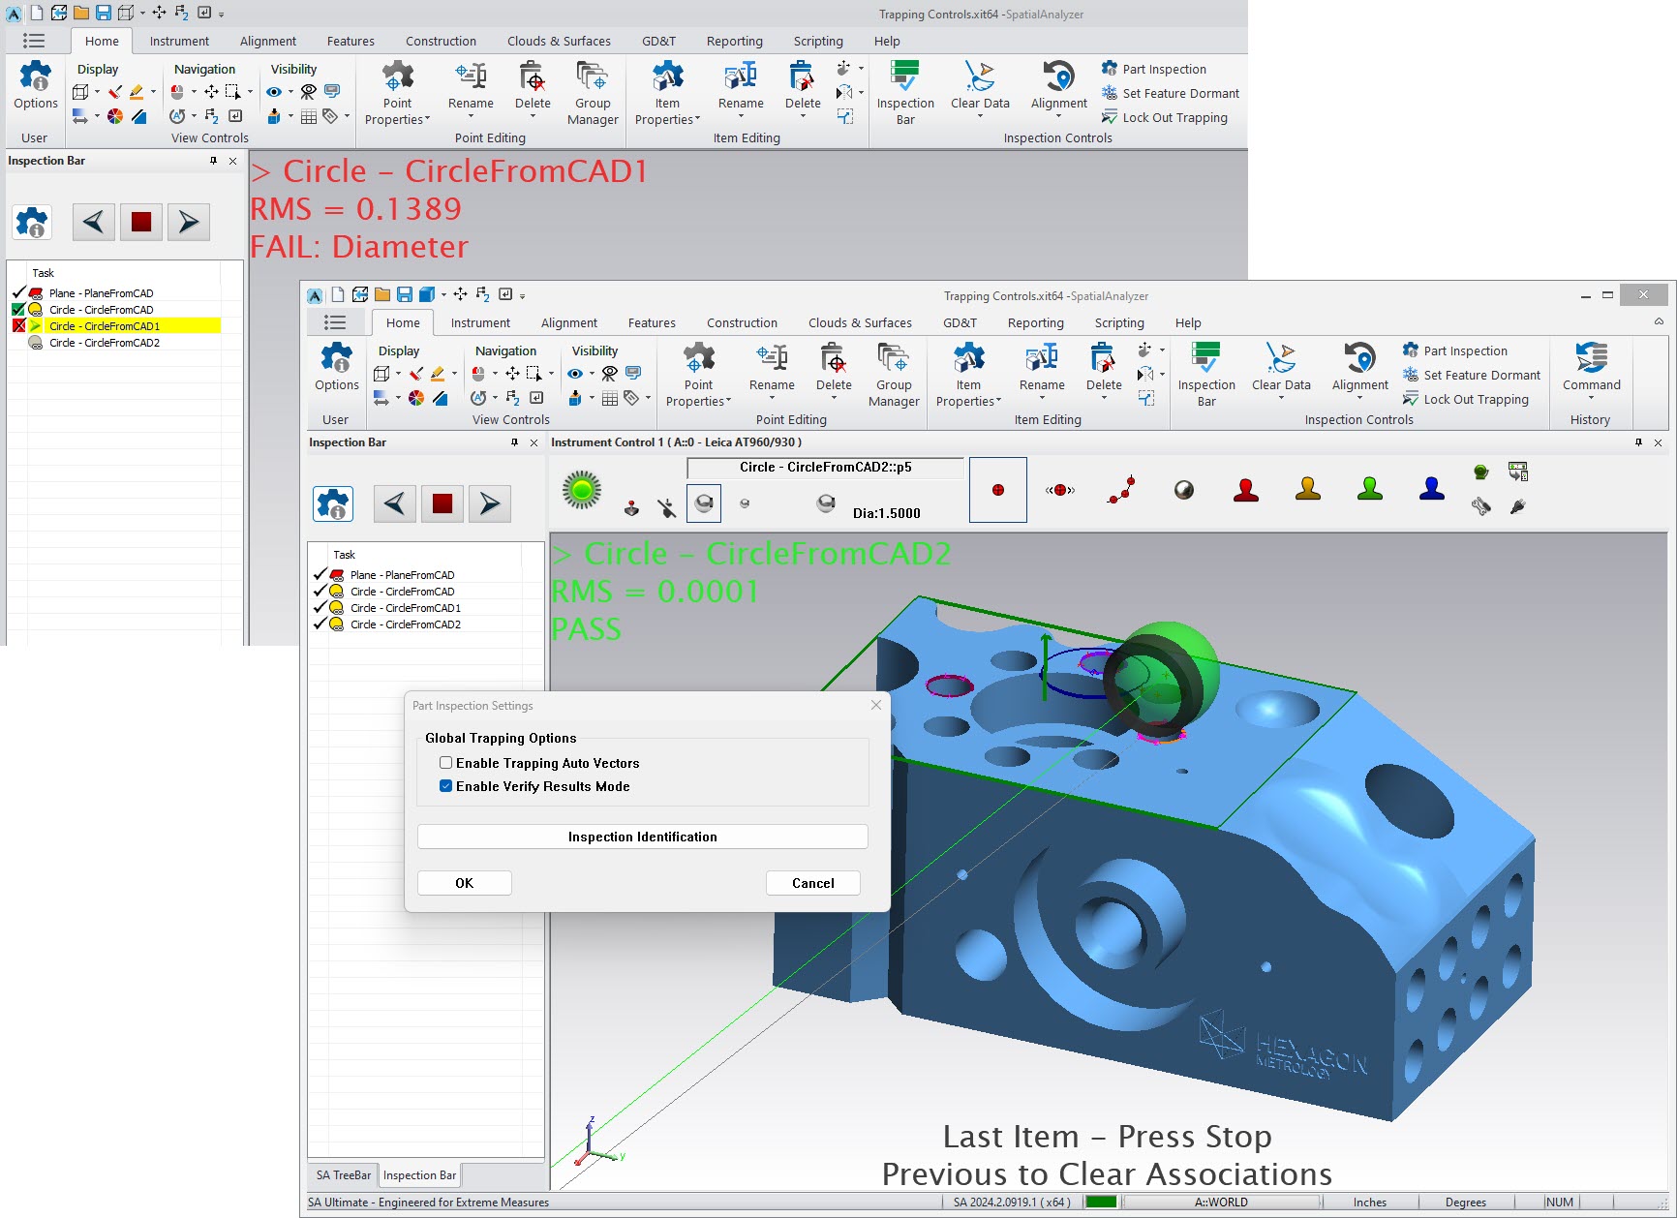This screenshot has width=1677, height=1218.
Task: Open Instrument tab in front window
Action: (x=480, y=323)
